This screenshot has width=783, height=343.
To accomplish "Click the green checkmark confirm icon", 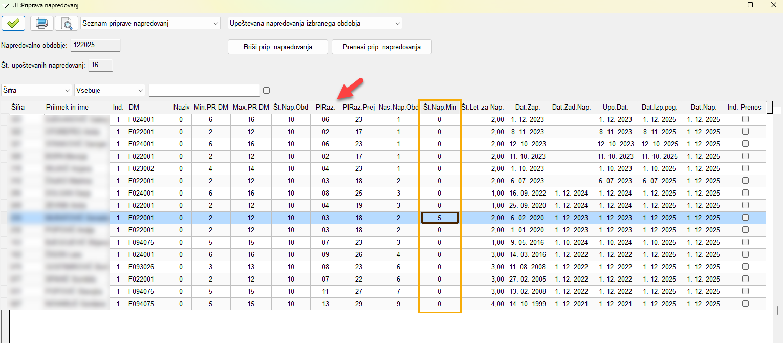I will (x=14, y=24).
